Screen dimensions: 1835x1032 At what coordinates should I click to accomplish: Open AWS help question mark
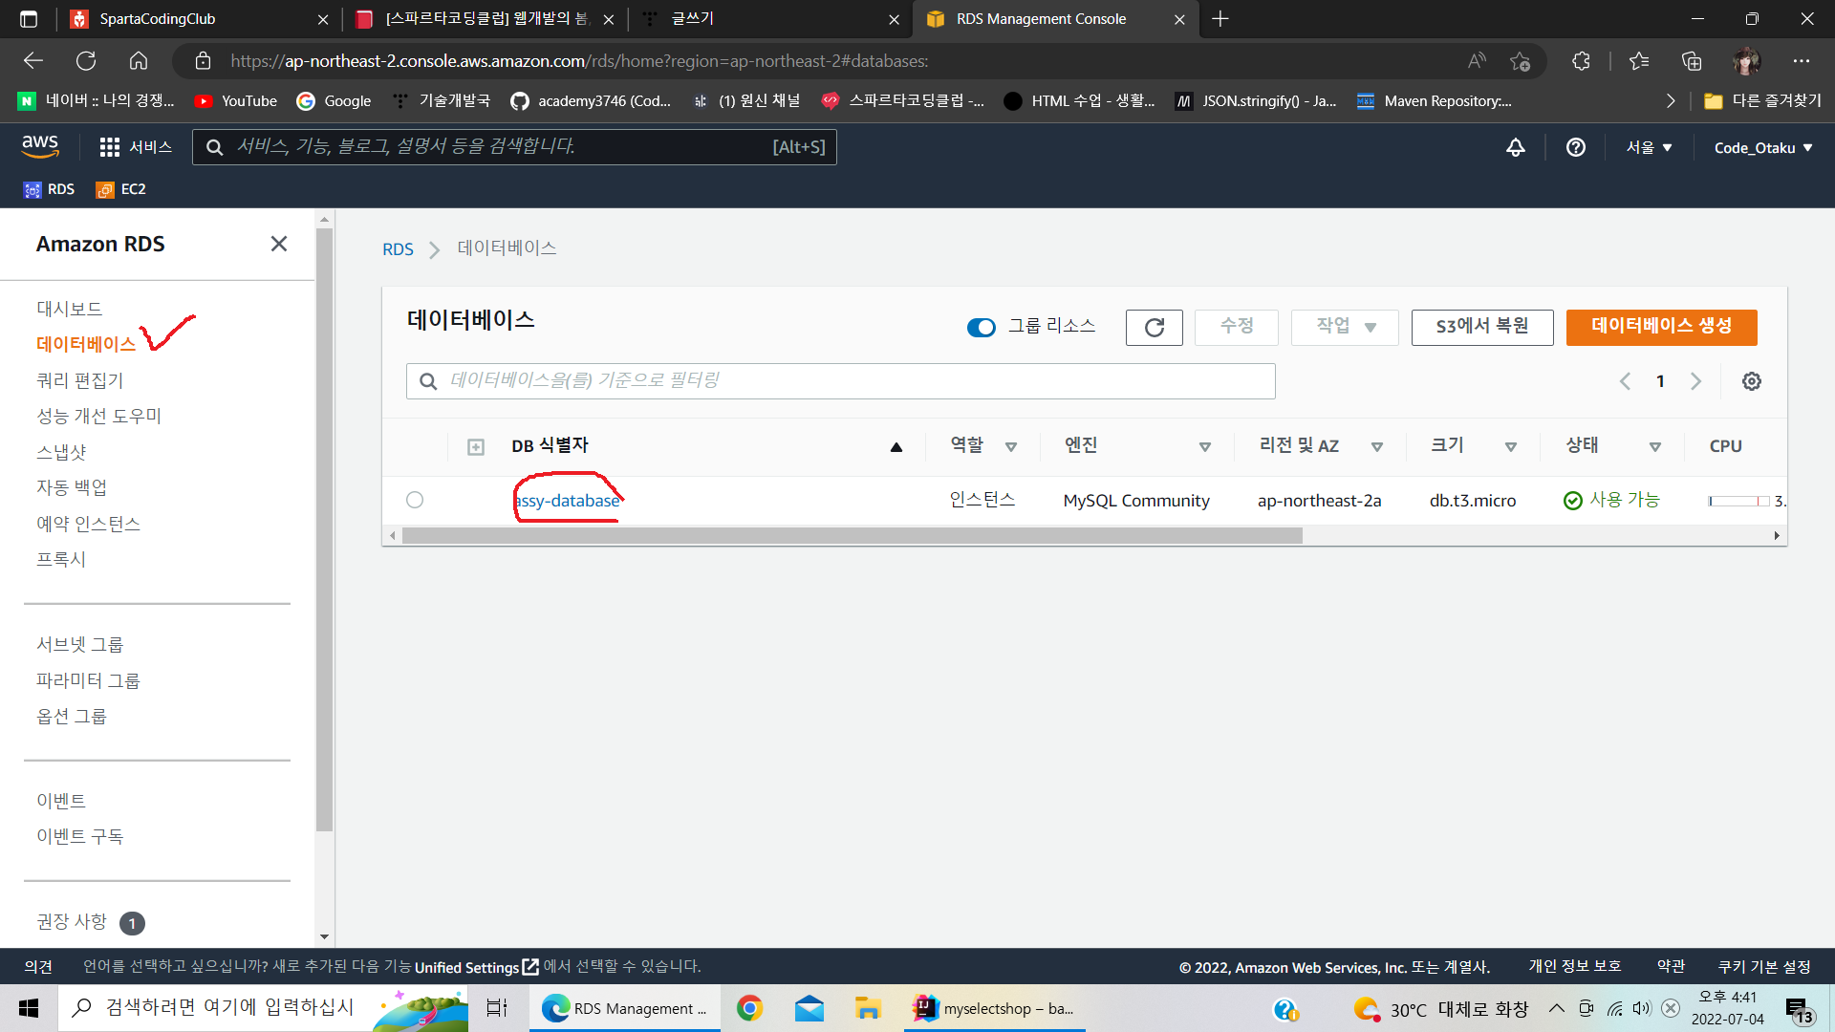pos(1576,147)
